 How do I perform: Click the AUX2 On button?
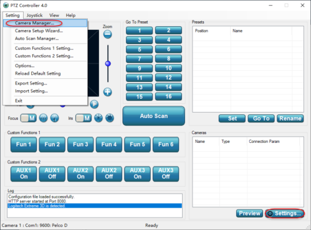80,173
